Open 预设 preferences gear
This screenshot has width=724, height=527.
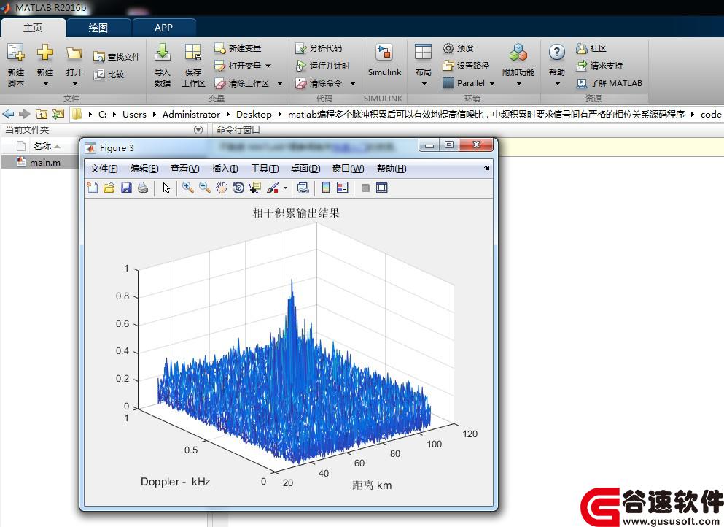click(458, 48)
